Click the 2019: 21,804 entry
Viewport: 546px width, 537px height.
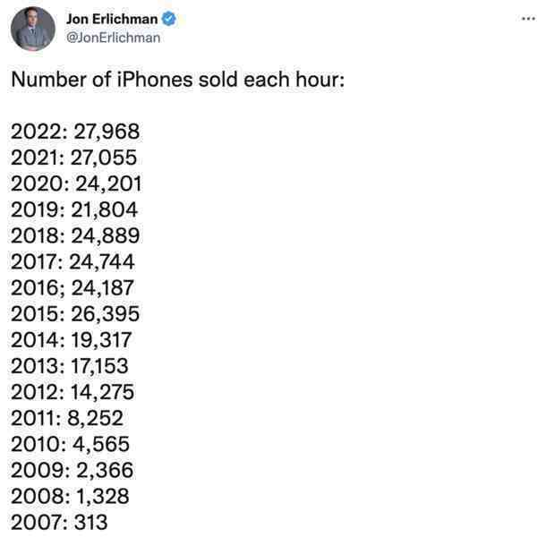tap(74, 209)
